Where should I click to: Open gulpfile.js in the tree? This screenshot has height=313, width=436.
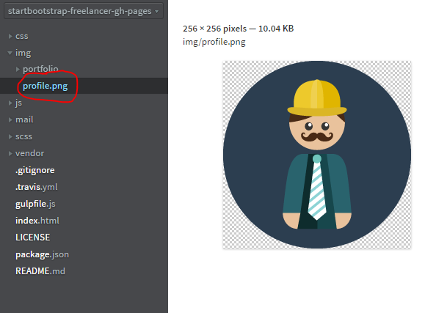[x=35, y=204]
